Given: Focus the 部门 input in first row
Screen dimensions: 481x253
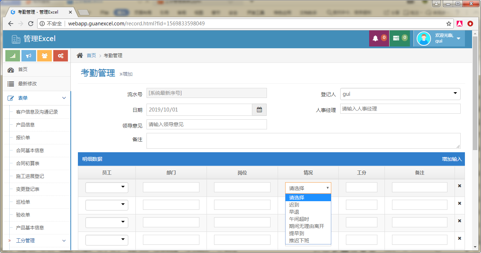Looking at the screenshot, I should click(x=171, y=187).
